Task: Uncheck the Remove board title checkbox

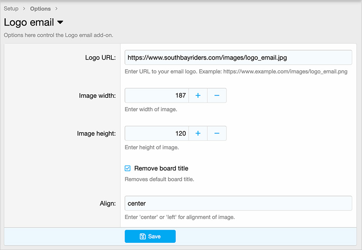Action: click(128, 168)
